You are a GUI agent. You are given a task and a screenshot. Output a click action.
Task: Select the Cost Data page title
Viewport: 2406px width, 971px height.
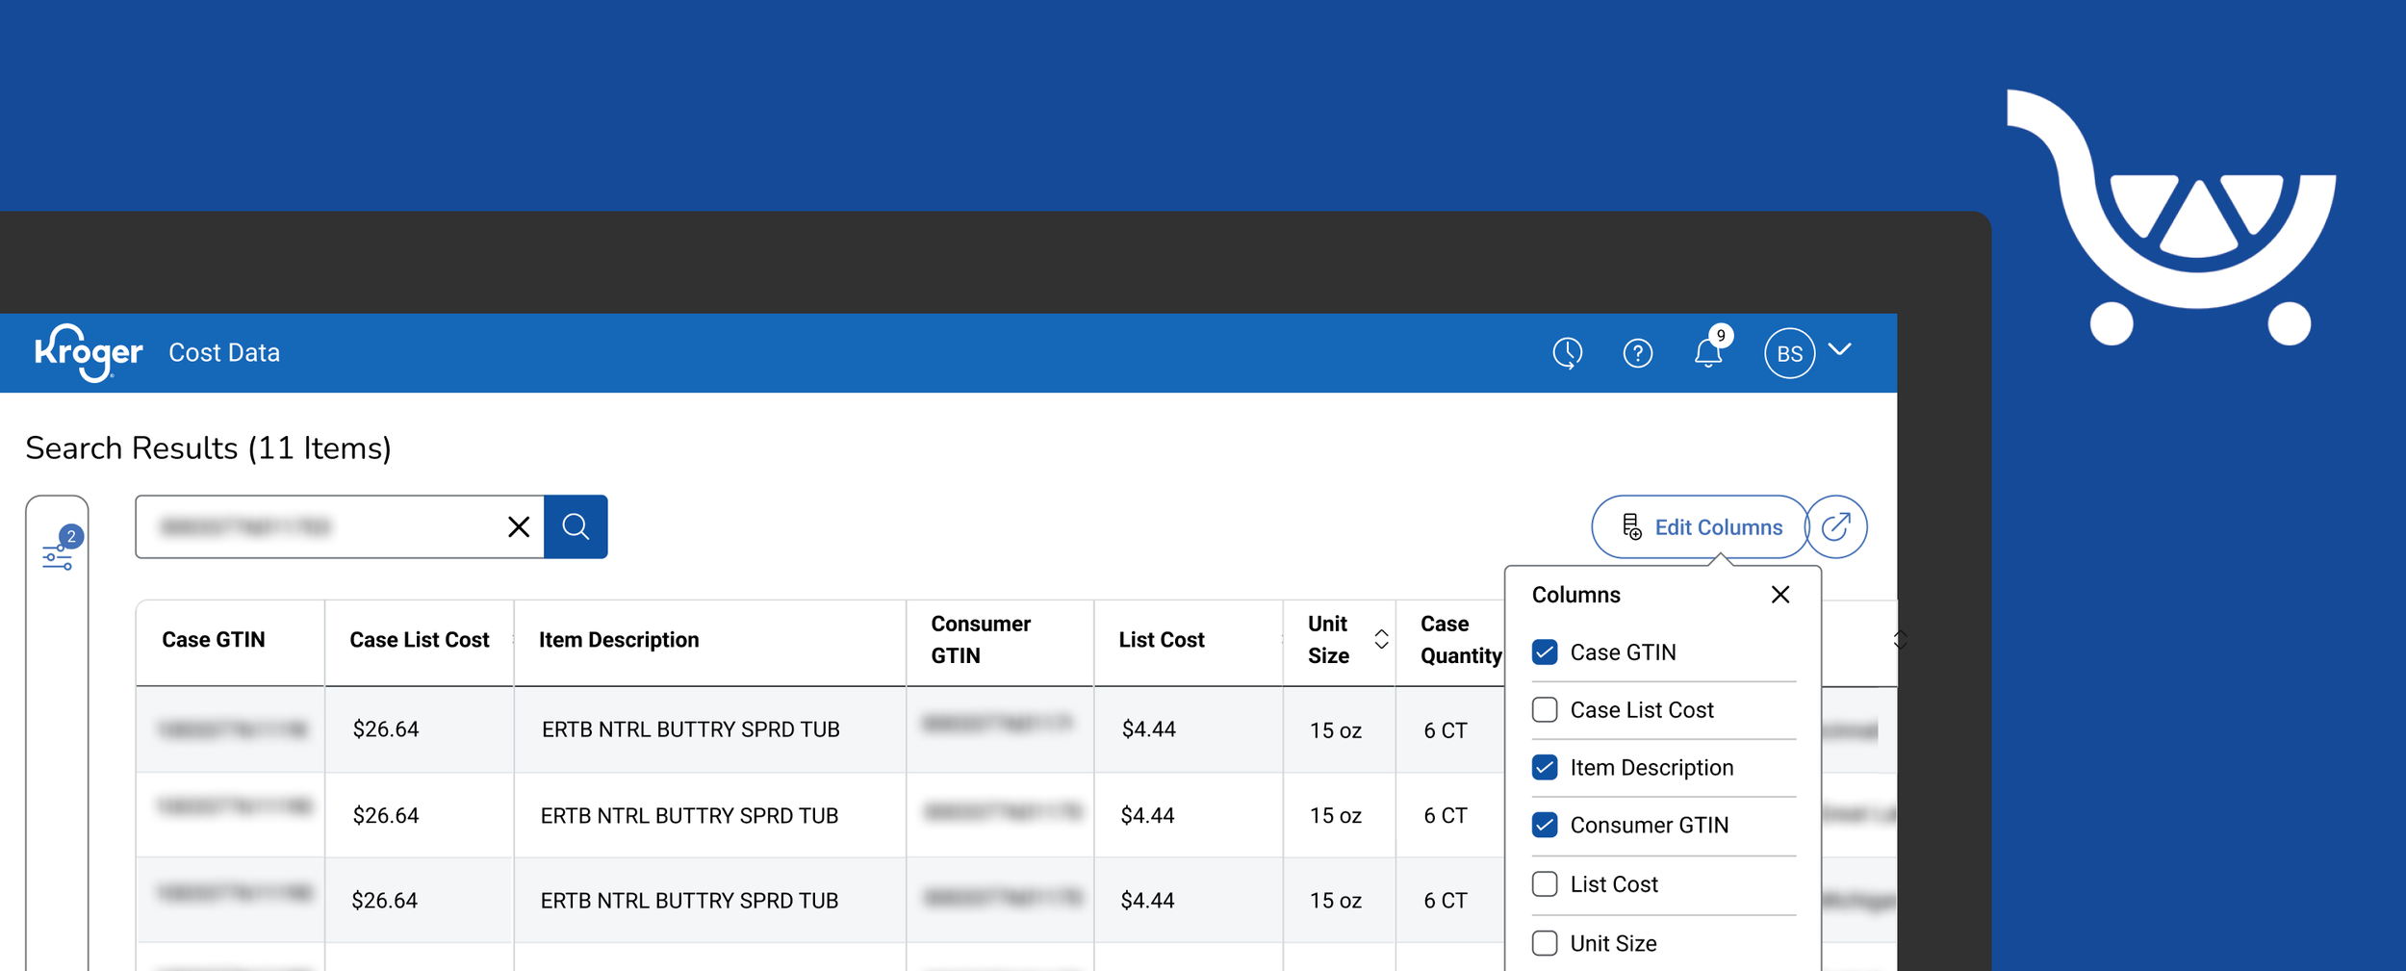(224, 353)
